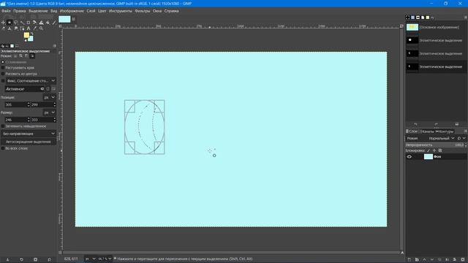The image size is (468, 263).
Task: Select the Eraser tool
Action: [x=3, y=28]
